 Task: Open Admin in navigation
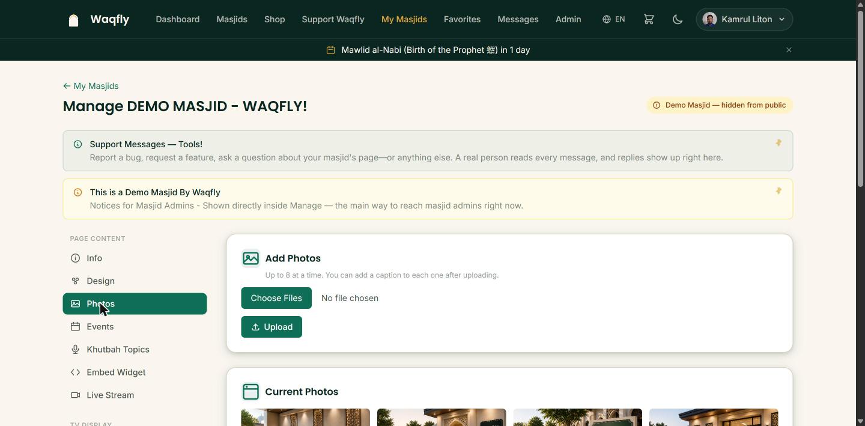click(568, 19)
